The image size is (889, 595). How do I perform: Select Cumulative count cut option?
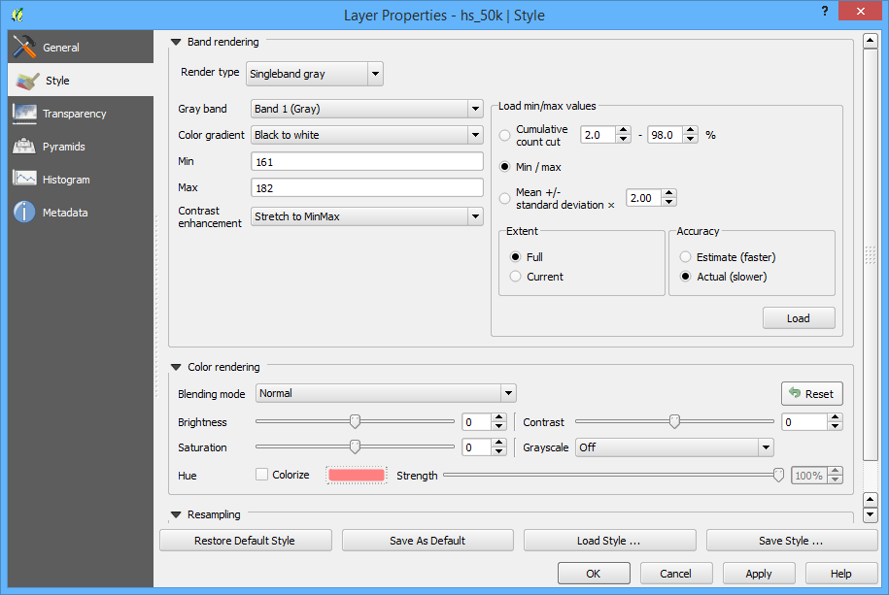504,136
